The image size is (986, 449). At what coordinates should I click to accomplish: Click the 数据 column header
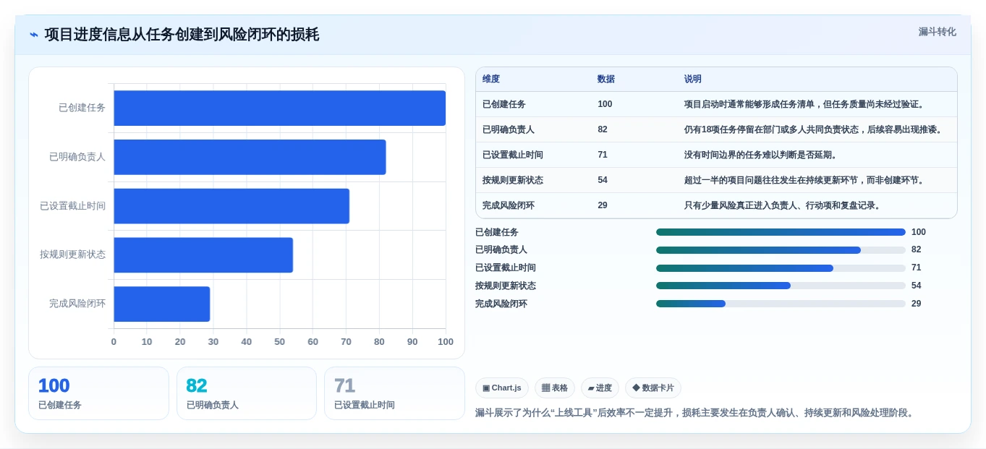click(x=606, y=79)
